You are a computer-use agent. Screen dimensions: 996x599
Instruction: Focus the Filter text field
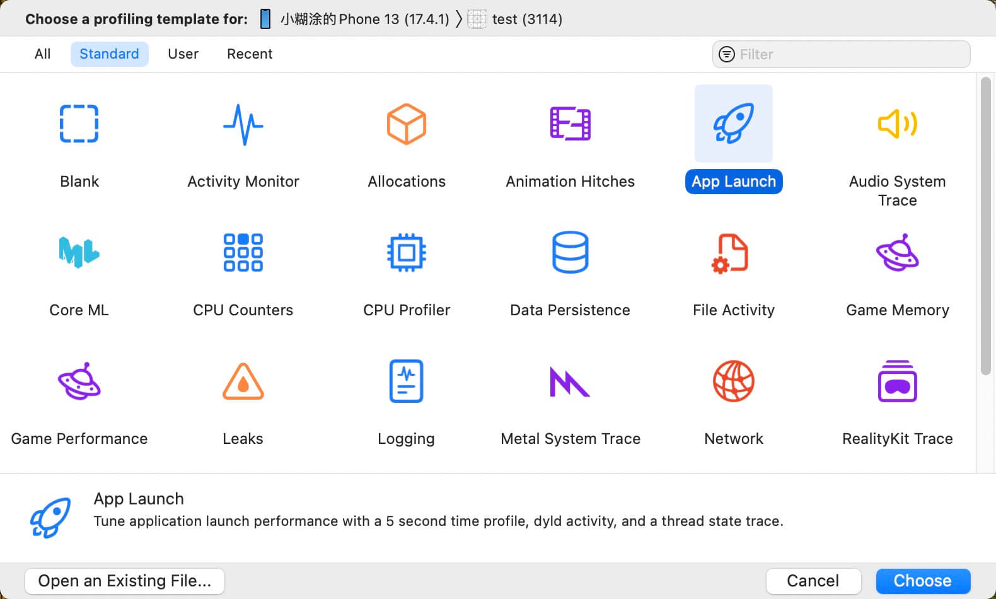click(841, 54)
